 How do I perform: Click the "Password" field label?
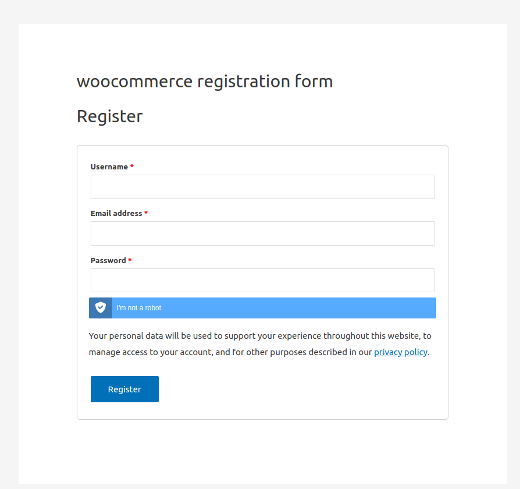click(x=108, y=261)
